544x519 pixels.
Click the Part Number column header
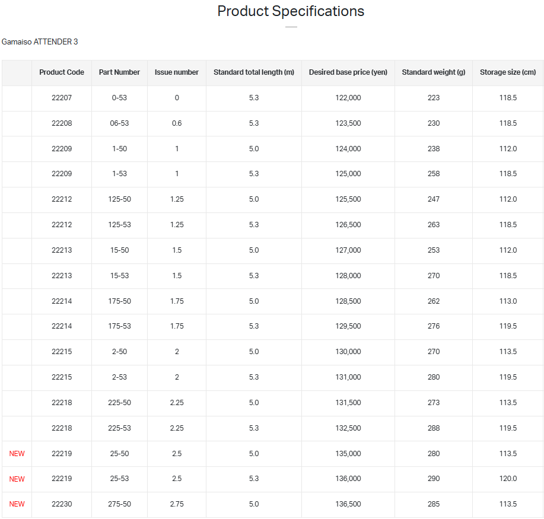119,72
